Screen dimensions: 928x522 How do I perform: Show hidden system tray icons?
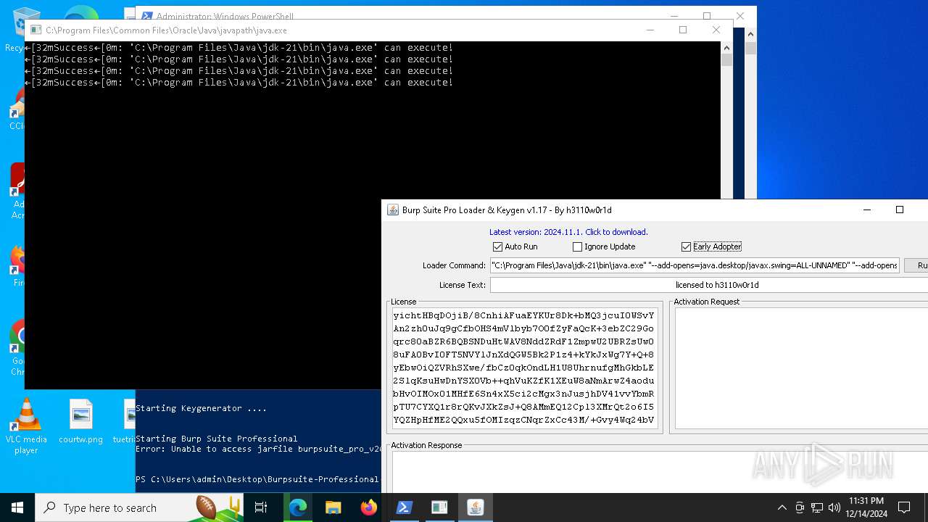(x=782, y=507)
